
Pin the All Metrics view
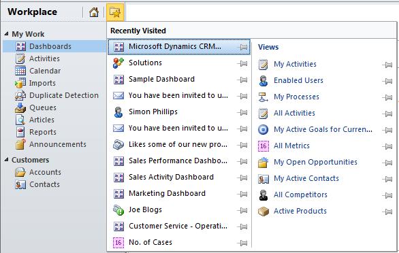coord(387,146)
